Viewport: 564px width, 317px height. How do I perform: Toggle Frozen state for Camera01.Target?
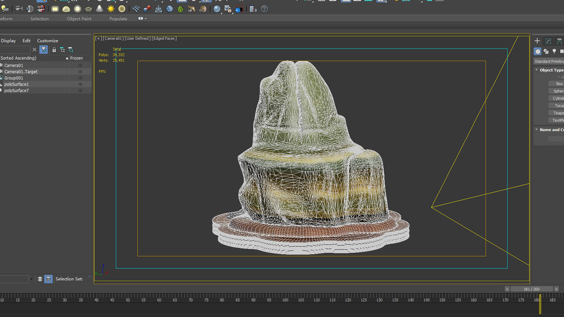80,72
